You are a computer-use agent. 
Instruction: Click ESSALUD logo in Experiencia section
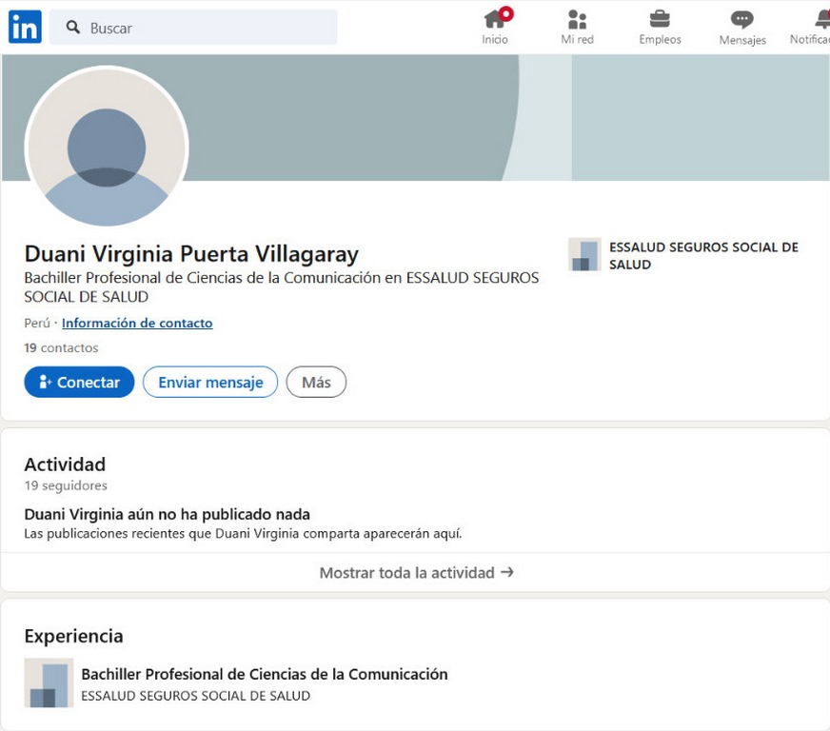point(49,682)
